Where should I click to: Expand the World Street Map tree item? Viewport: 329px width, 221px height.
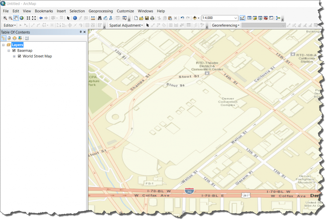click(14, 56)
